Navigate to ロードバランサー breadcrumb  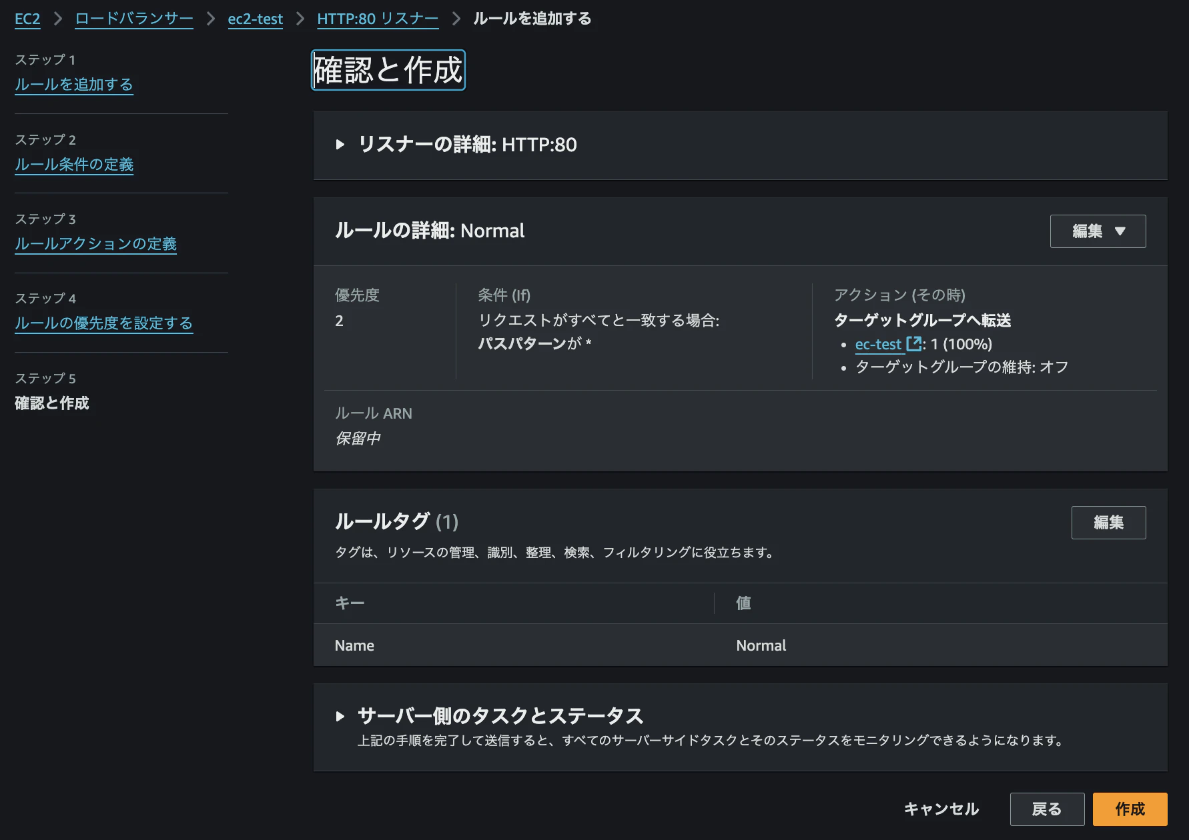click(x=134, y=19)
